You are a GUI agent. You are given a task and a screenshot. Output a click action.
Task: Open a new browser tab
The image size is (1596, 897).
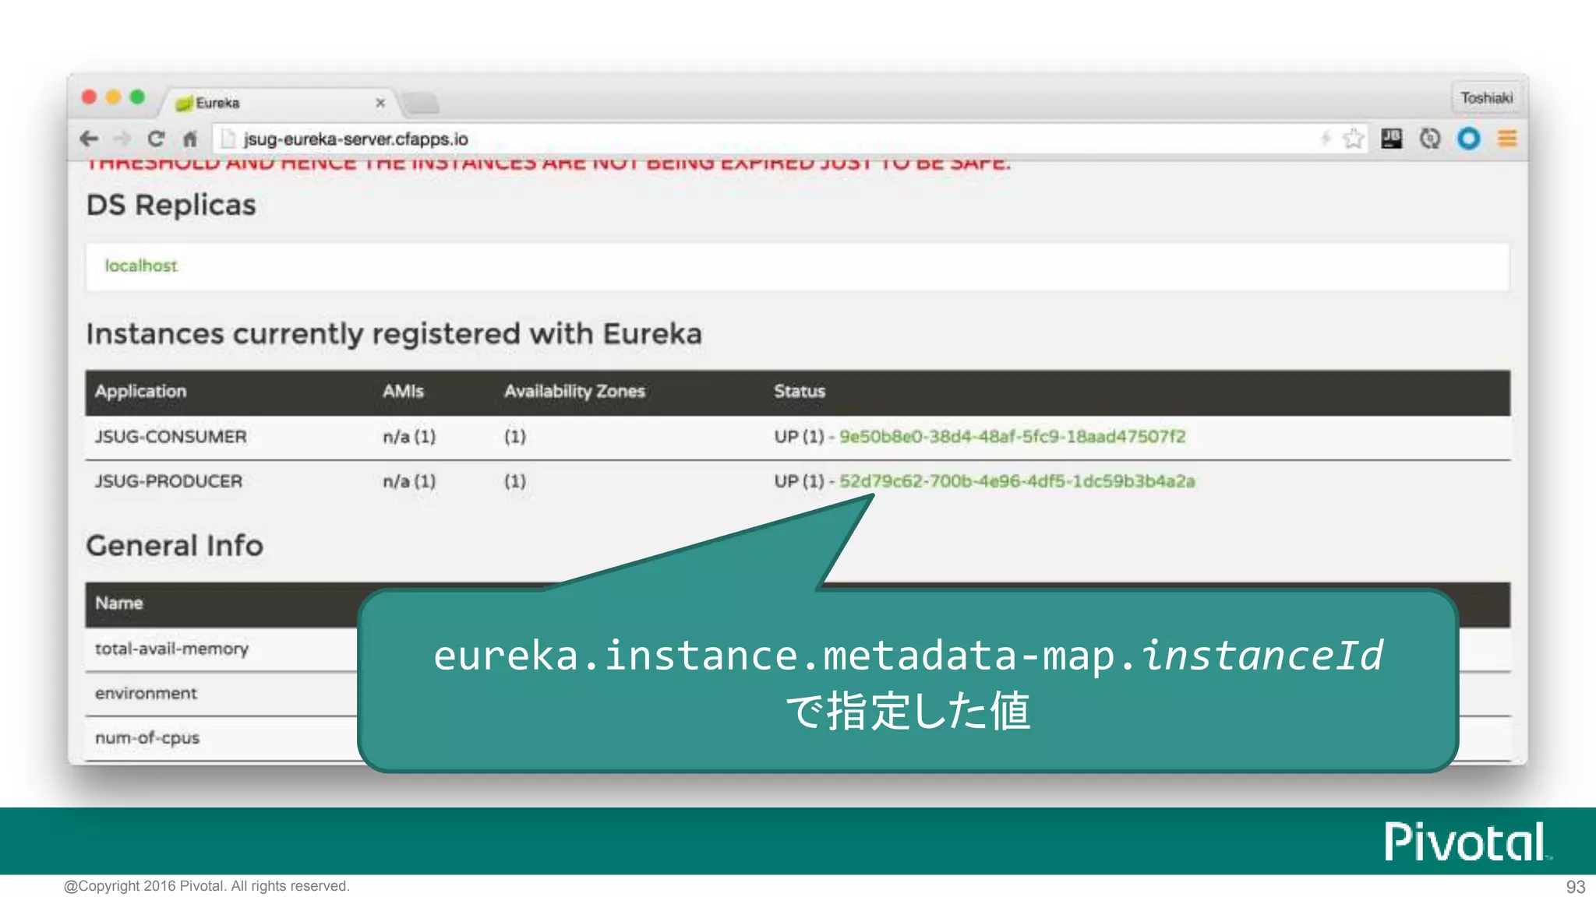click(x=422, y=103)
